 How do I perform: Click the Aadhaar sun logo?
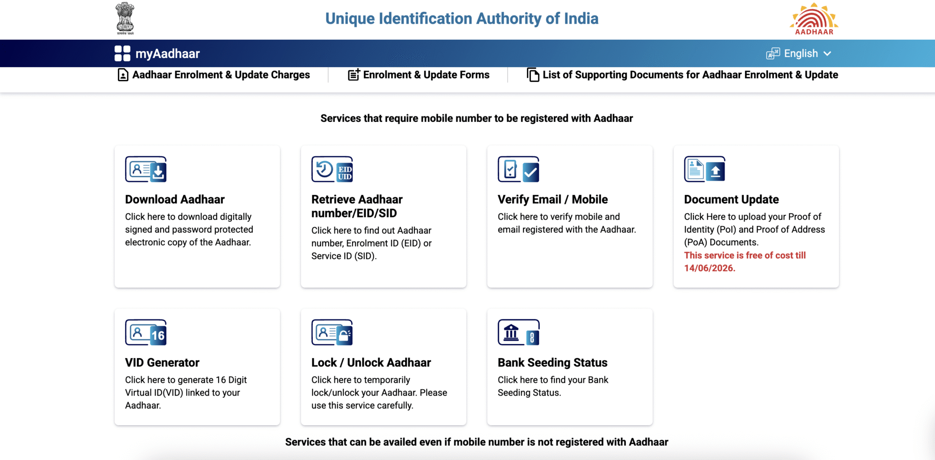814,19
